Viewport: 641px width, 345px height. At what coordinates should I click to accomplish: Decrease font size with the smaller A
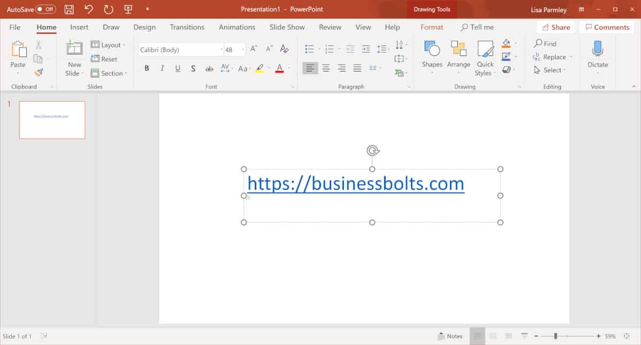269,50
